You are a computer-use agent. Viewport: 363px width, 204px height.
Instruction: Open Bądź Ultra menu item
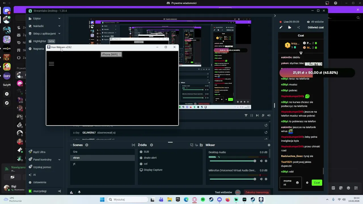(x=37, y=152)
